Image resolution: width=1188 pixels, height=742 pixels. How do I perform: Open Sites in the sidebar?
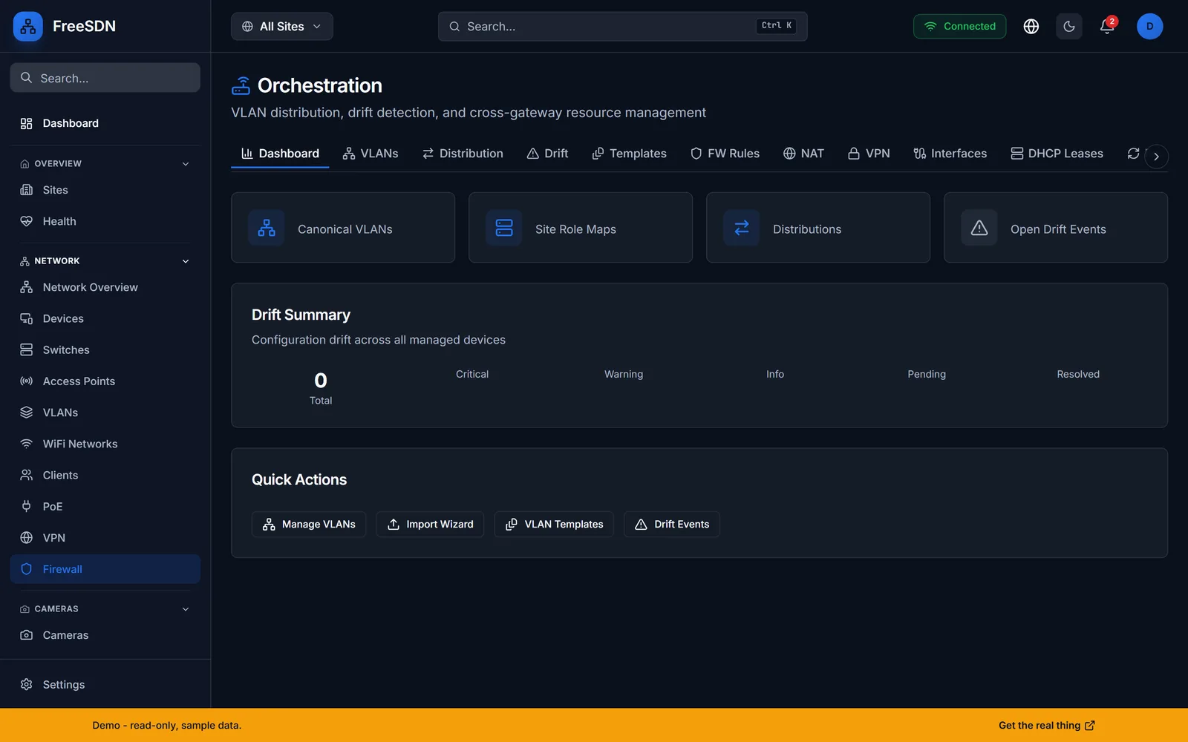pyautogui.click(x=105, y=190)
